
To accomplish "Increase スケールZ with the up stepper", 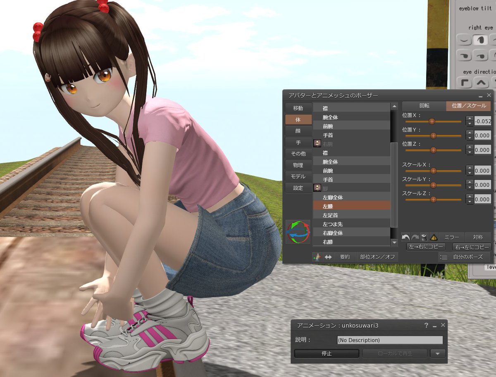I will click(x=470, y=197).
